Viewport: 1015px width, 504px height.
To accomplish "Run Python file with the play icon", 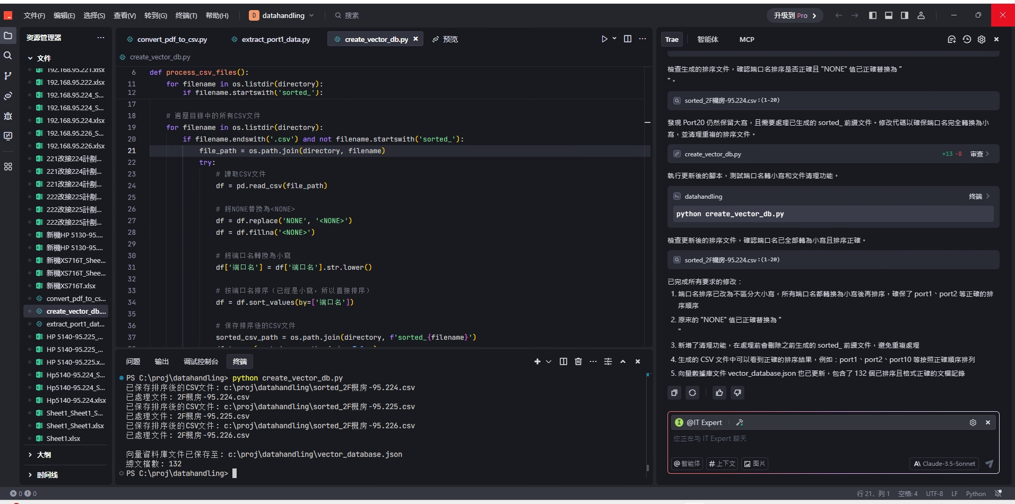I will [x=604, y=39].
